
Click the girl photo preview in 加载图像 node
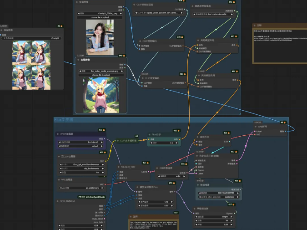pyautogui.click(x=100, y=37)
